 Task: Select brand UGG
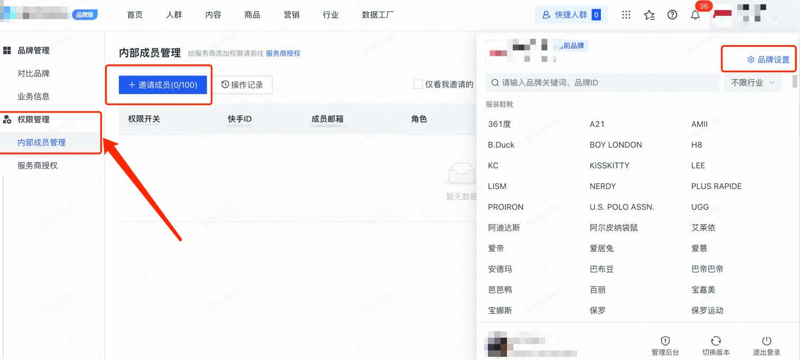(700, 207)
